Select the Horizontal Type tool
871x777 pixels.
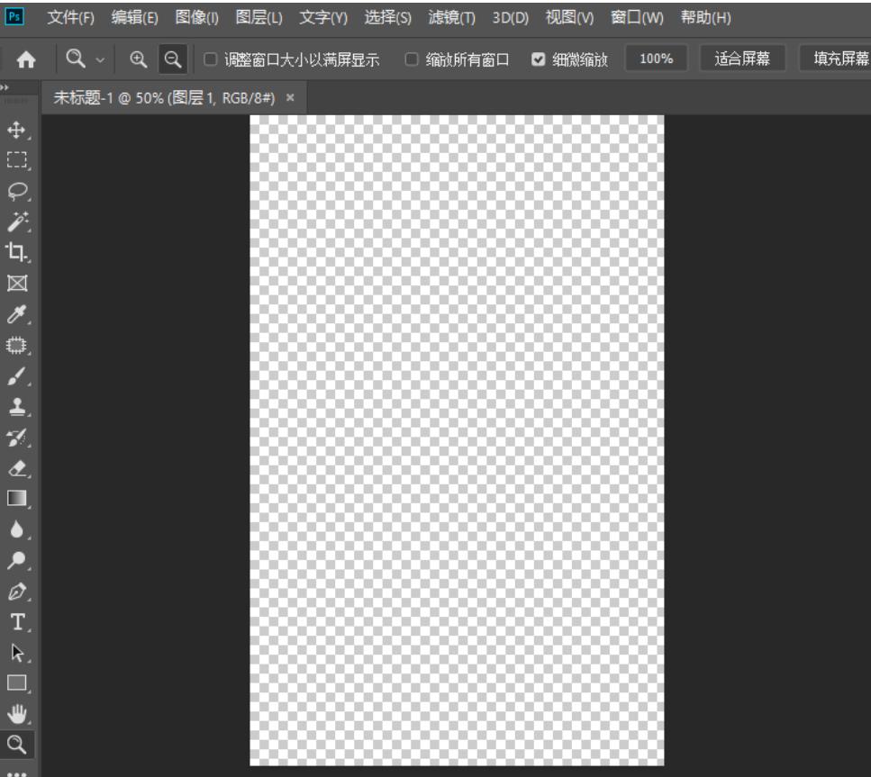pyautogui.click(x=17, y=620)
